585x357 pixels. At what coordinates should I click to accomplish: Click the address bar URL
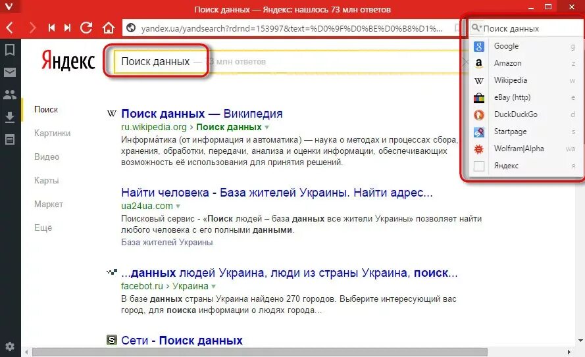292,28
